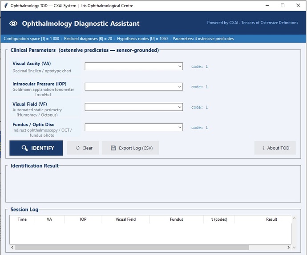
Task: Open the Visual Field (VF) dropdown
Action: point(134,107)
